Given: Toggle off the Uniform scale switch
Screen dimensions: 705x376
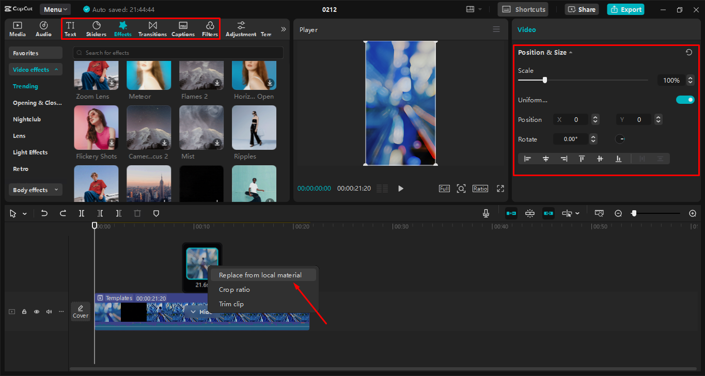Looking at the screenshot, I should coord(685,99).
